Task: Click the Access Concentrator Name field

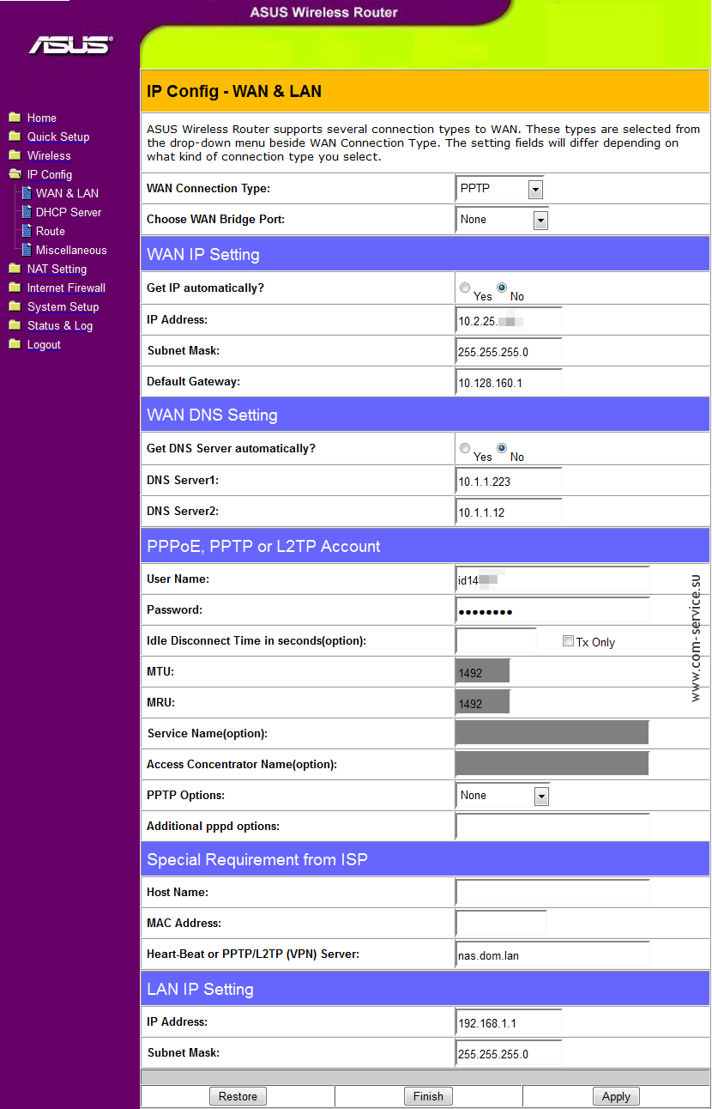Action: click(552, 764)
